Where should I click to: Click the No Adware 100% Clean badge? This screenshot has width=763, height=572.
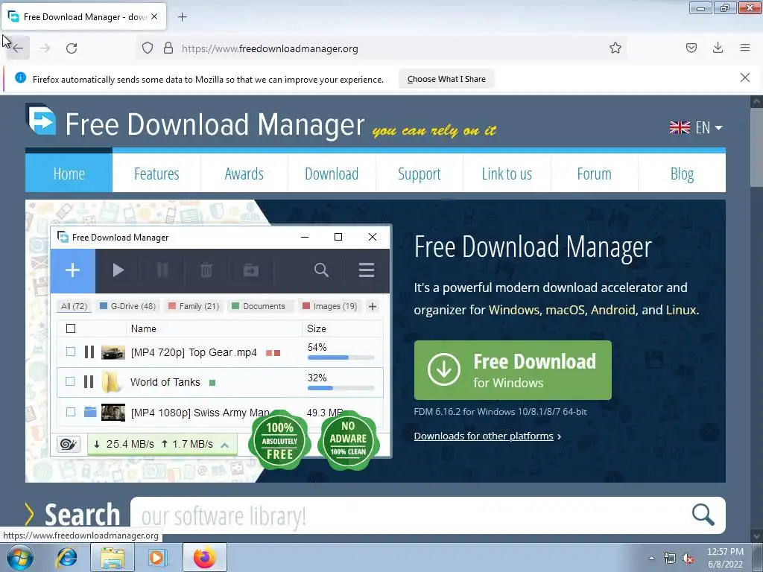coord(348,441)
